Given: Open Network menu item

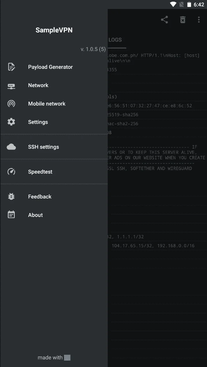Looking at the screenshot, I should tap(54, 85).
